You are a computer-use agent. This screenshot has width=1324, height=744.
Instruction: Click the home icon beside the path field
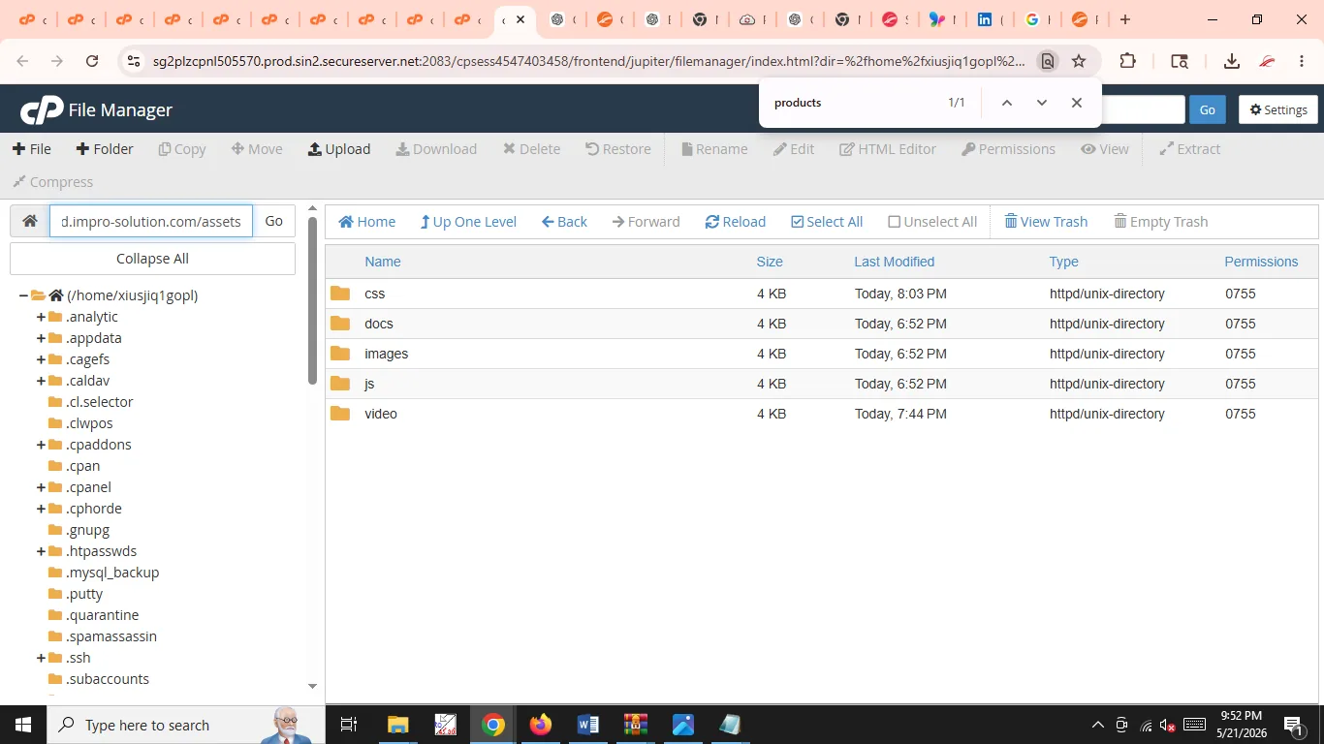pos(30,221)
